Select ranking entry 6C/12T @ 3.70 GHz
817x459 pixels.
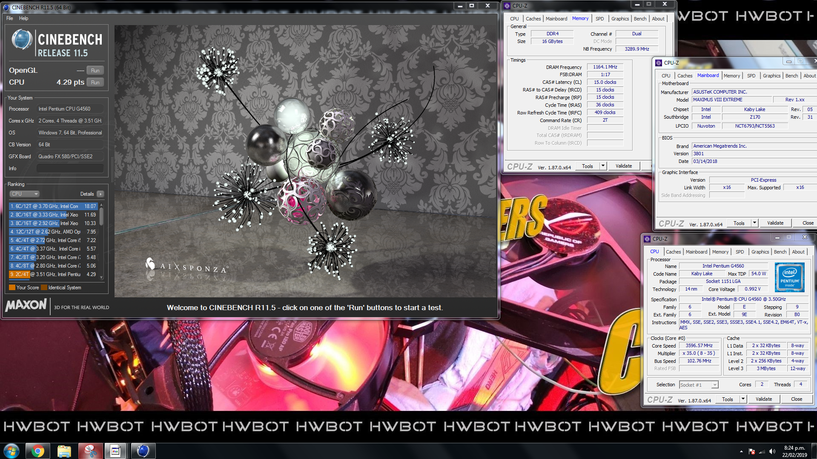pos(54,206)
